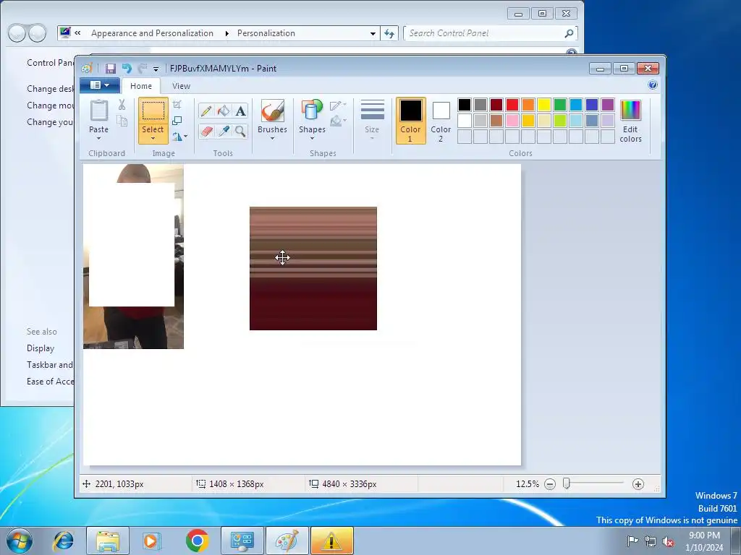Click the Crop icon in Image group
Image resolution: width=741 pixels, height=555 pixels.
click(177, 105)
